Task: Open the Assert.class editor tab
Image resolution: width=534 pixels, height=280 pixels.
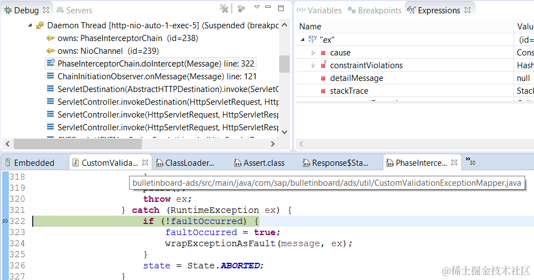Action: point(259,162)
